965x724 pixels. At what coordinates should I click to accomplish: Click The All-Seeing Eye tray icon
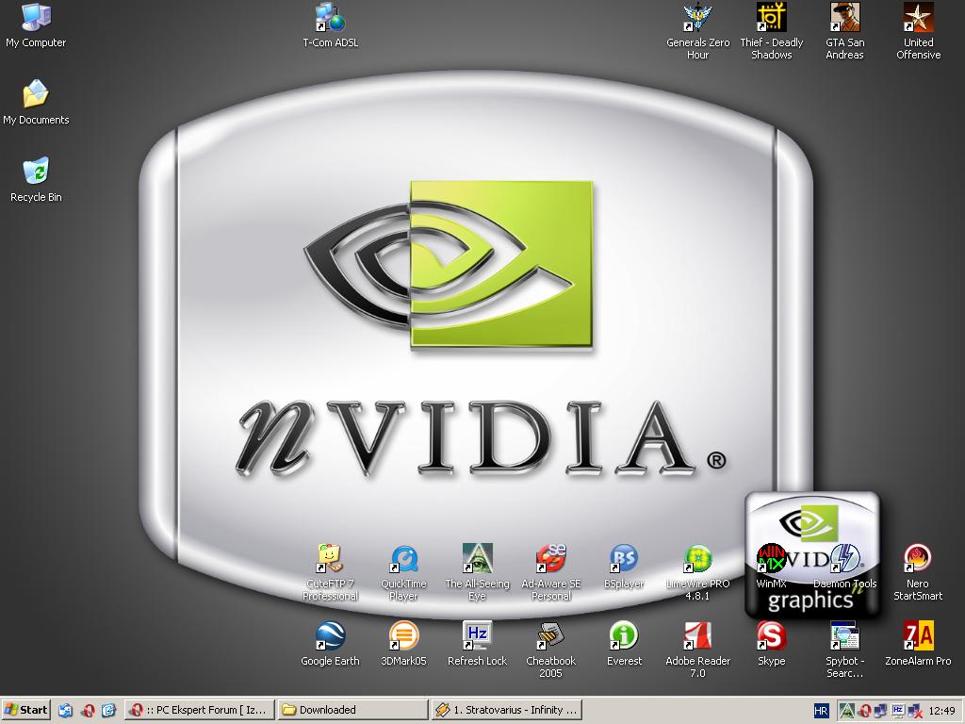coord(847,711)
